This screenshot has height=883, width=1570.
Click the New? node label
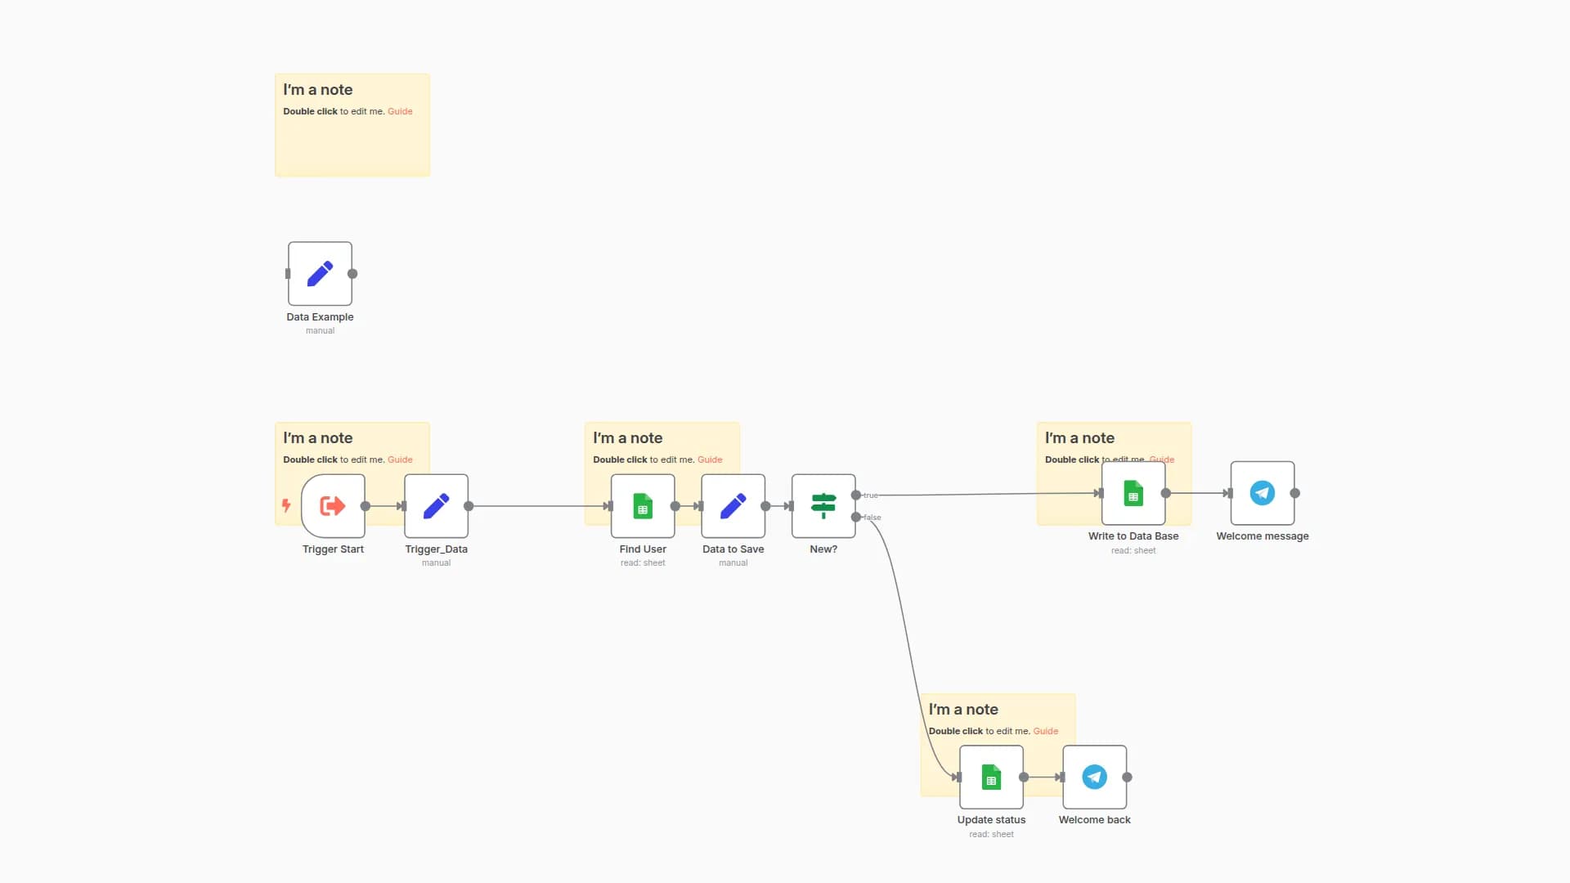coord(823,549)
